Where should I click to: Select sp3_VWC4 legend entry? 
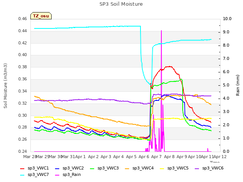click(x=139, y=168)
